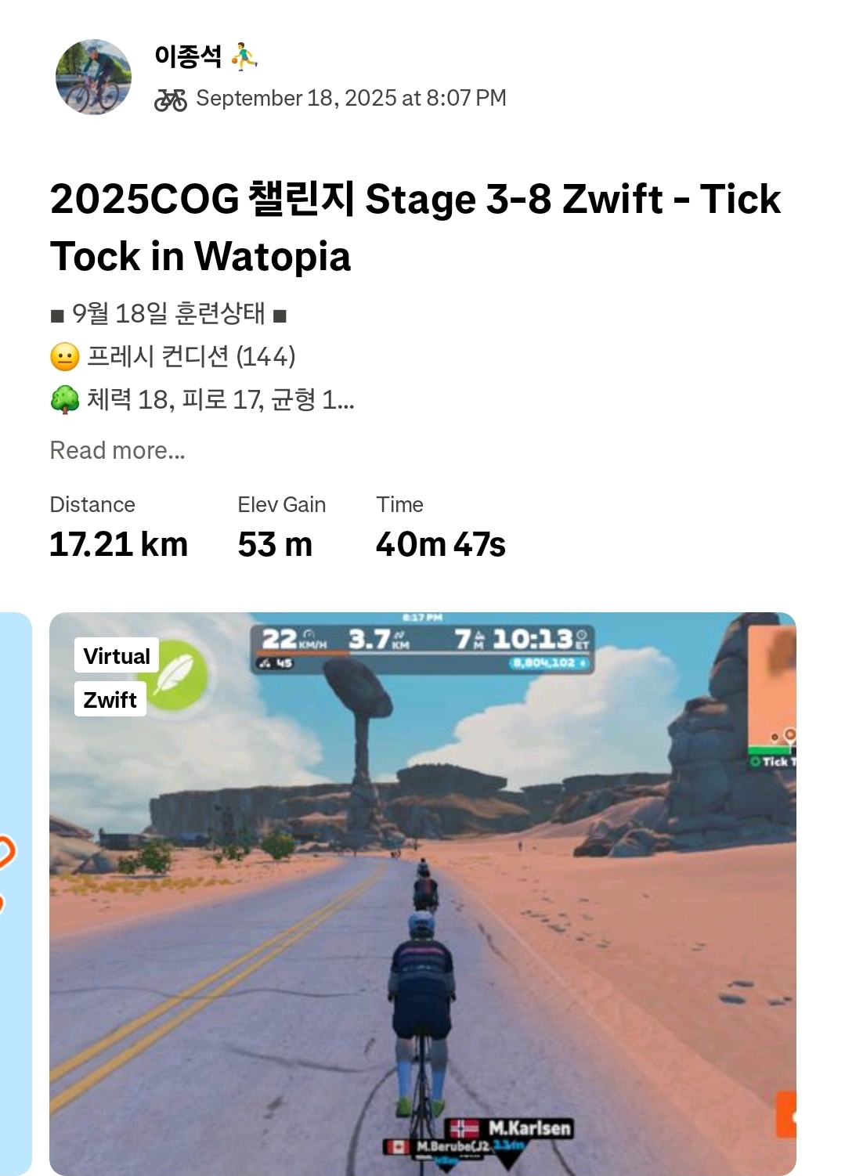Tap the Time 40m 47s stat
This screenshot has width=845, height=1176.
point(440,528)
